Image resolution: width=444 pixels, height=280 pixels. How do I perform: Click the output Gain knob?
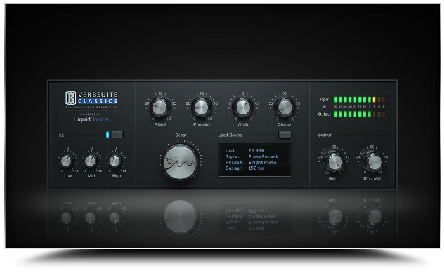click(x=333, y=161)
